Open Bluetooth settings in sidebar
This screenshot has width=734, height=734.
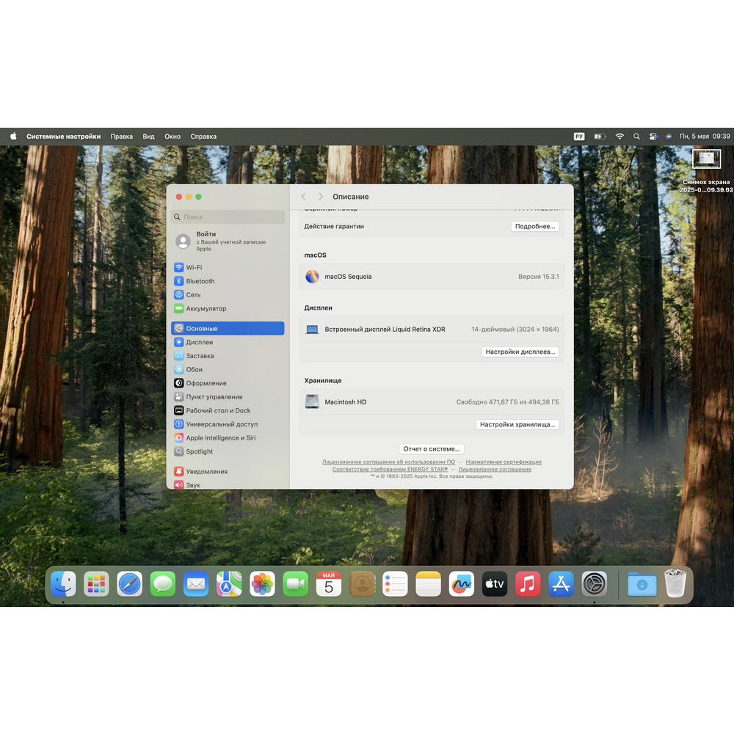click(x=228, y=281)
